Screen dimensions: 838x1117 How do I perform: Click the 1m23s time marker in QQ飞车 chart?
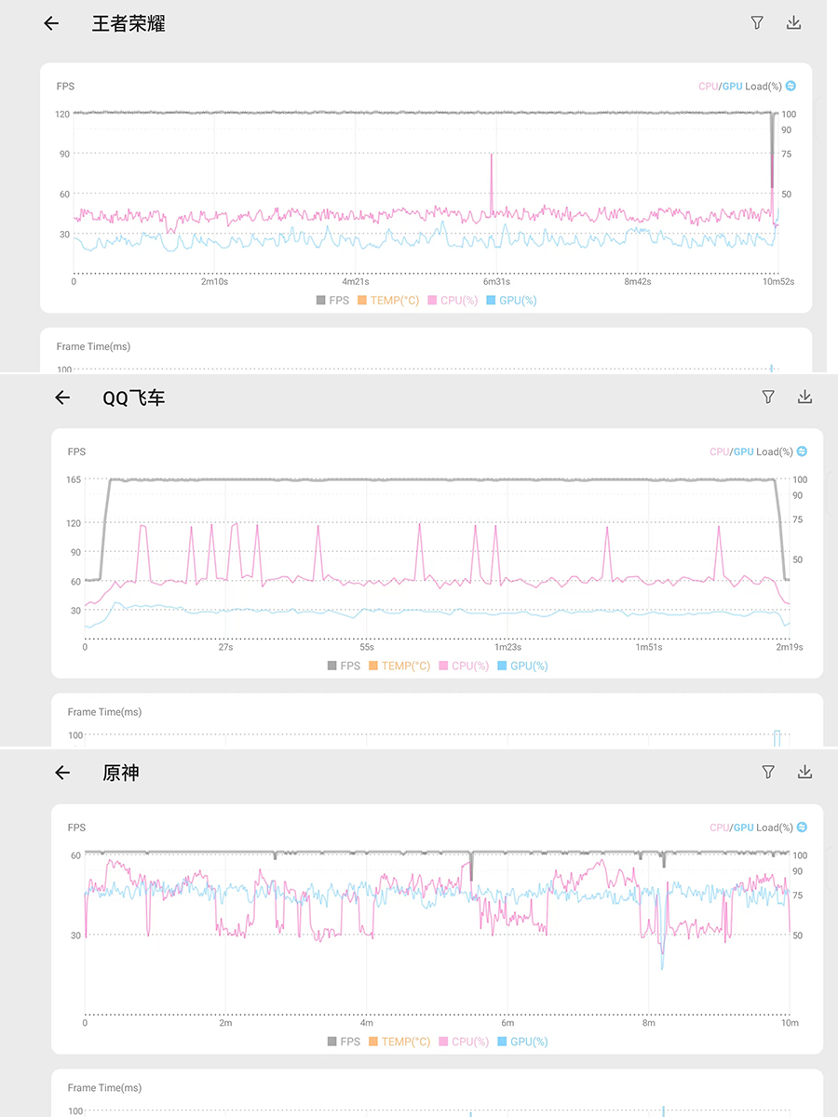507,647
